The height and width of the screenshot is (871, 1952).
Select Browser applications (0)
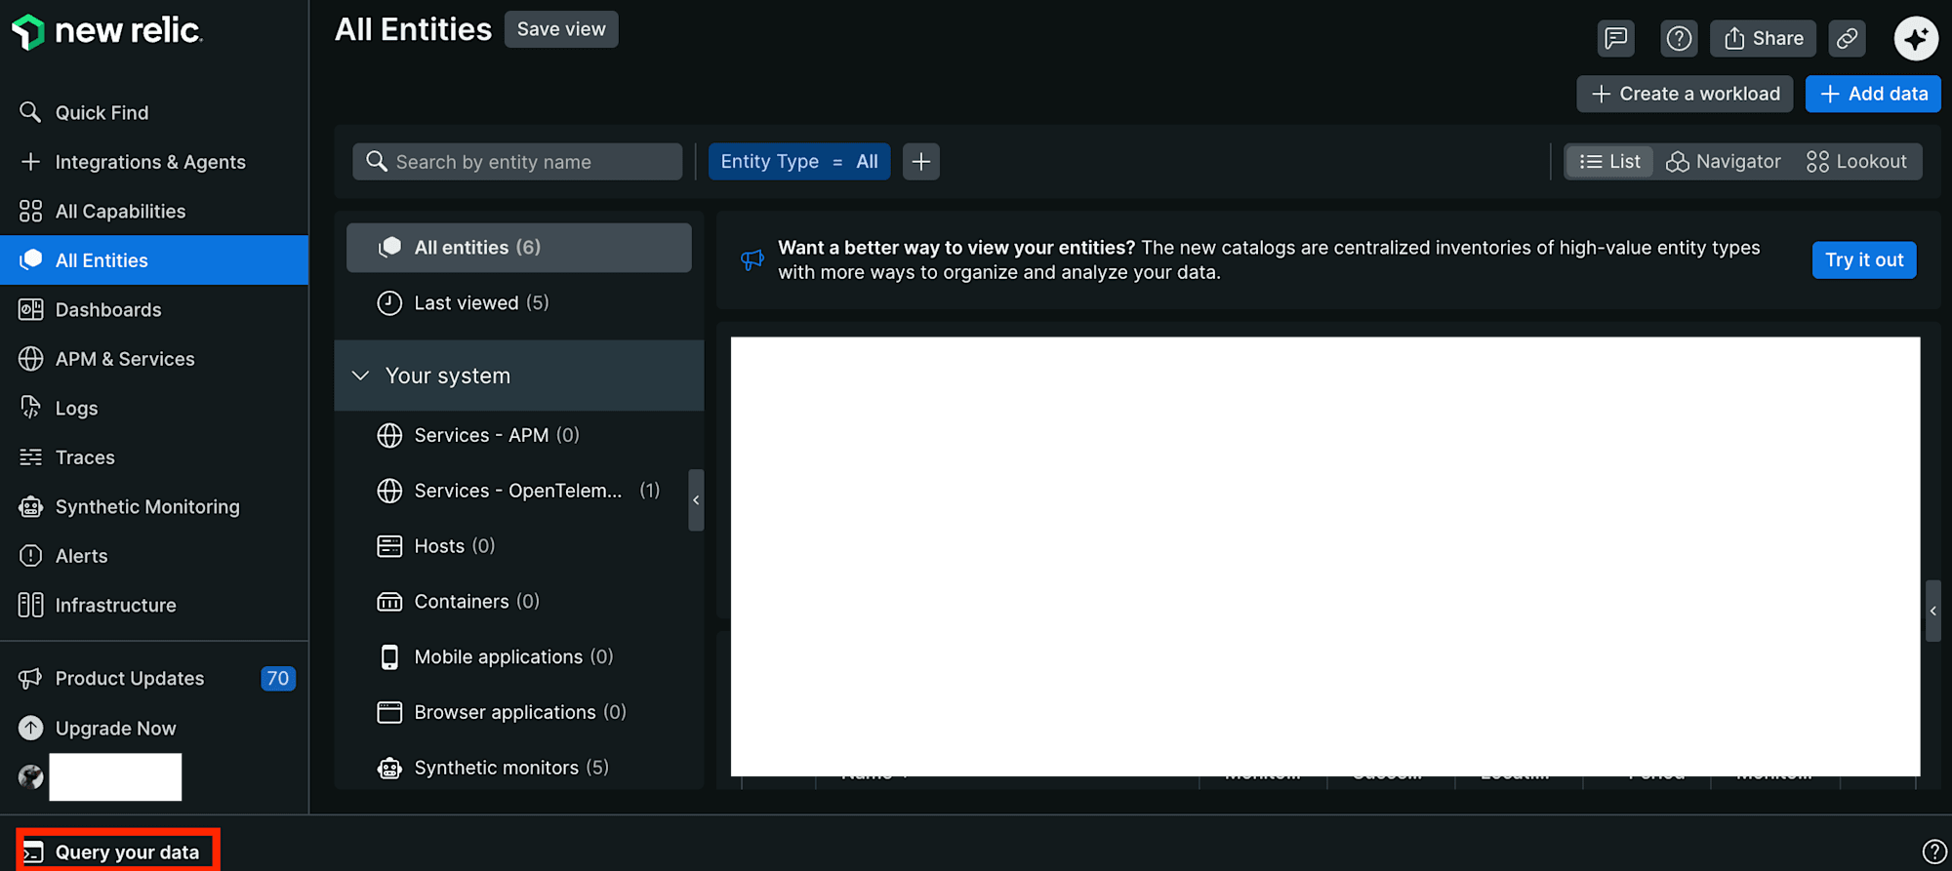(519, 713)
